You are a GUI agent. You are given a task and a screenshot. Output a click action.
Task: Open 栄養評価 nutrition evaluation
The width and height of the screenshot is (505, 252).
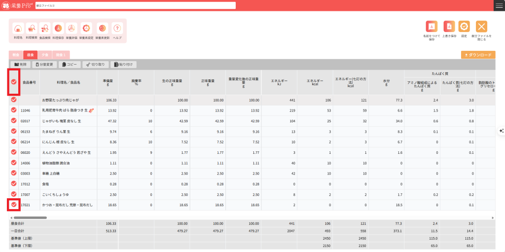[72, 29]
